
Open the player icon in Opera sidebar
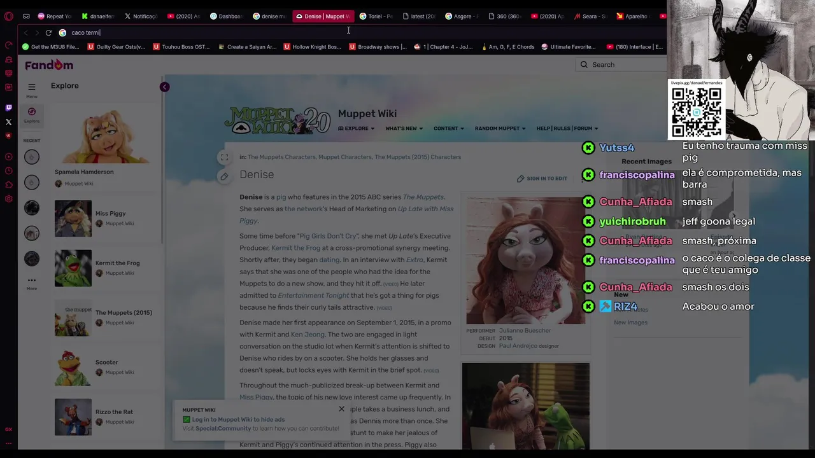pos(8,156)
